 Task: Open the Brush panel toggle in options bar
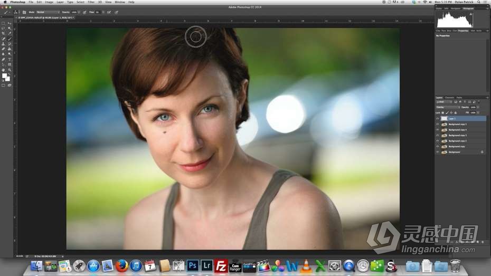24,12
